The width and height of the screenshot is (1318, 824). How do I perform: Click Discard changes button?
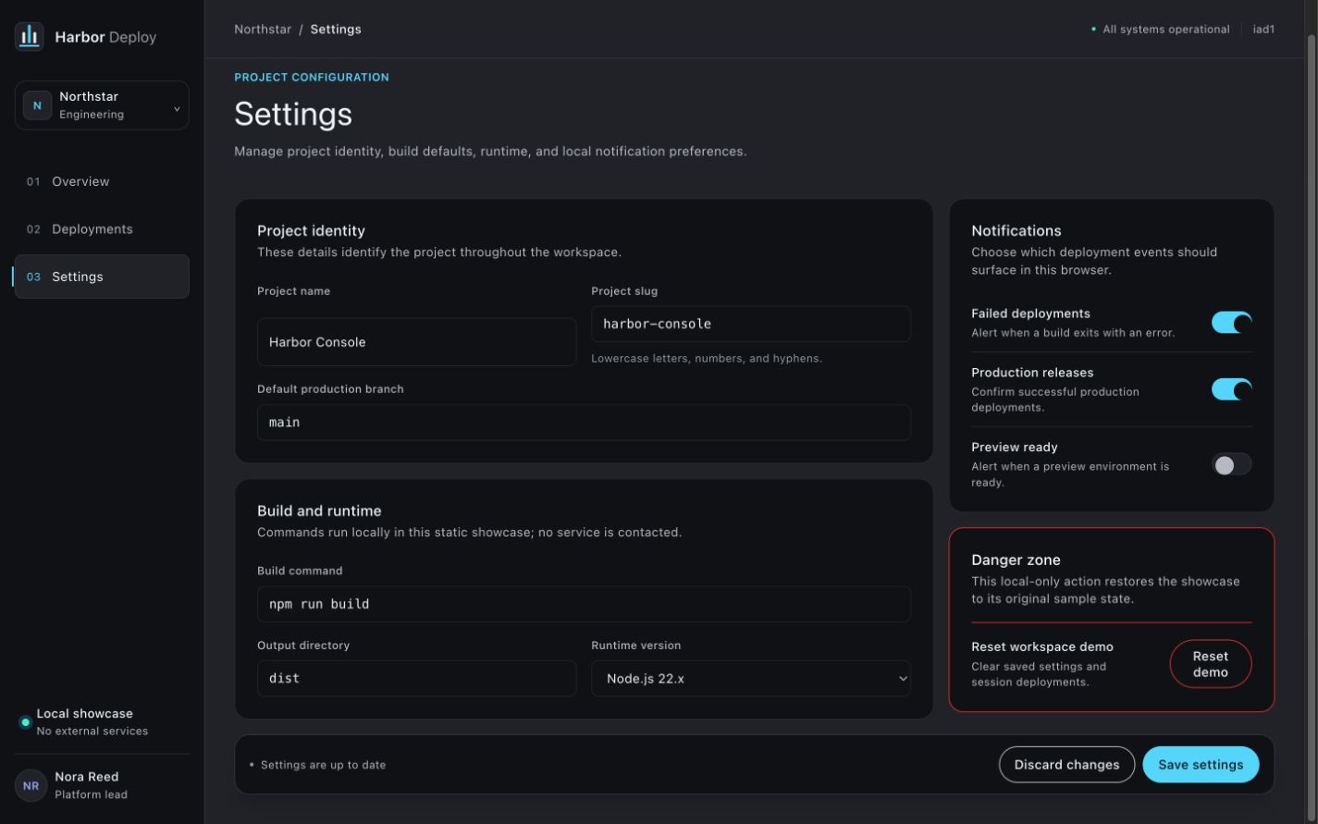click(x=1066, y=765)
